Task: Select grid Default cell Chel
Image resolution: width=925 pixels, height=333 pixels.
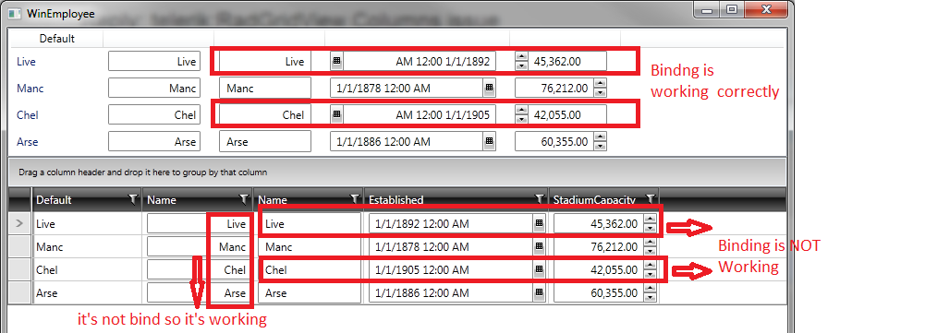Action: [88, 270]
